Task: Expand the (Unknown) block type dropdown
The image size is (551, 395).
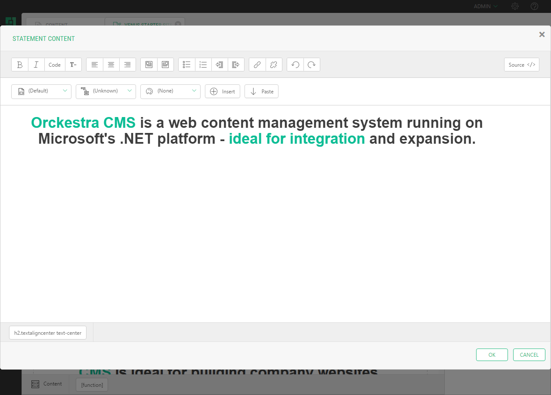Action: (x=106, y=91)
